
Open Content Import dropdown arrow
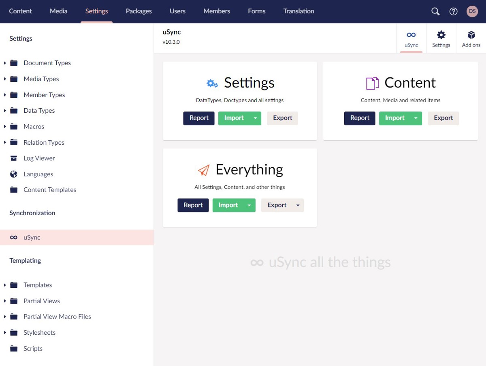pos(416,118)
